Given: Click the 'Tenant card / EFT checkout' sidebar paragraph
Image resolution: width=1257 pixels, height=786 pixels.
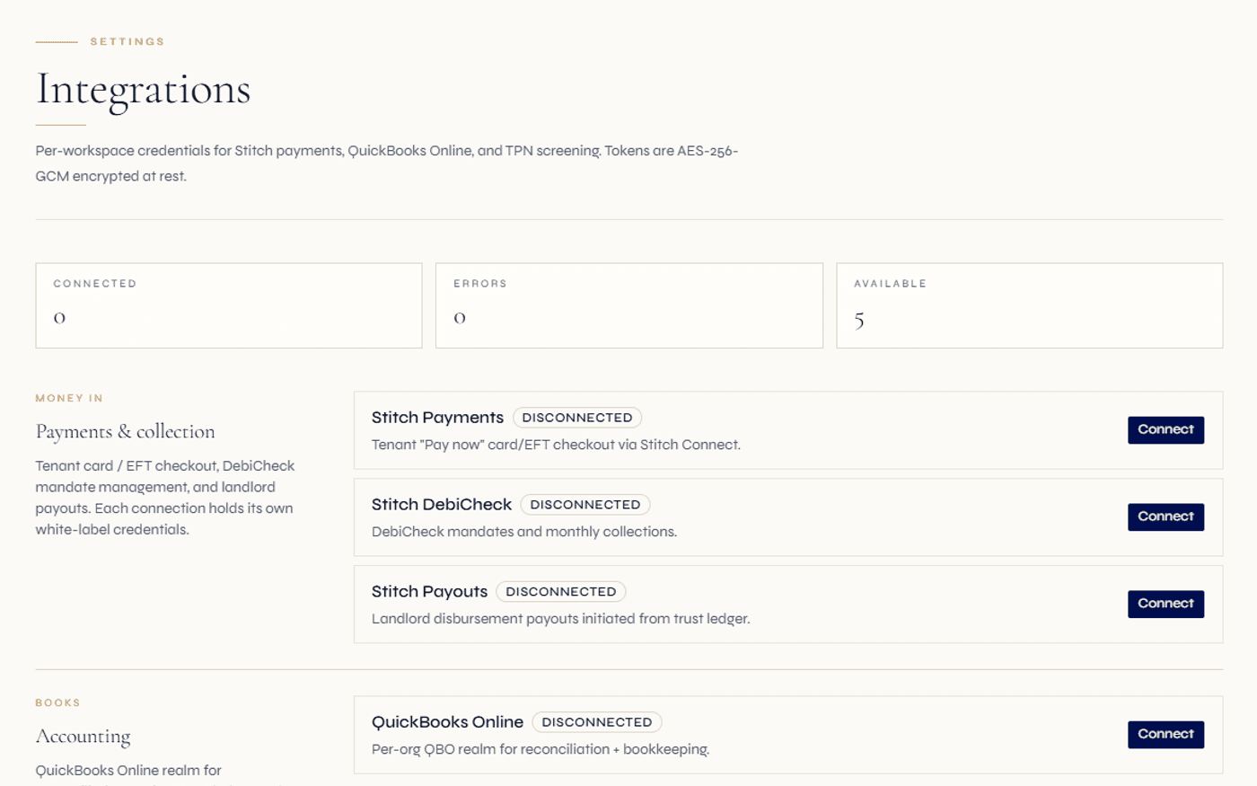Looking at the screenshot, I should [x=165, y=498].
